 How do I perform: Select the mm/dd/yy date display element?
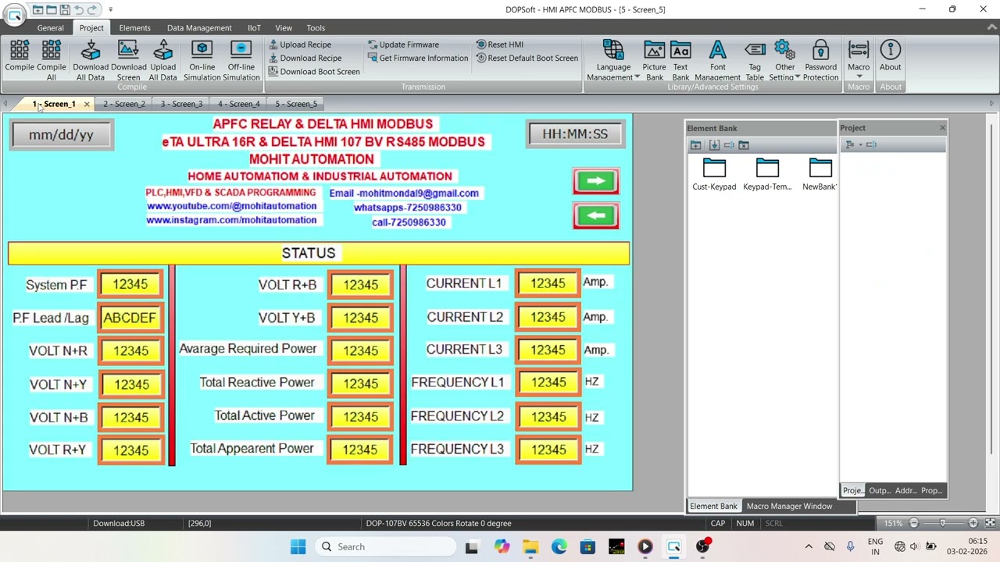(x=61, y=134)
